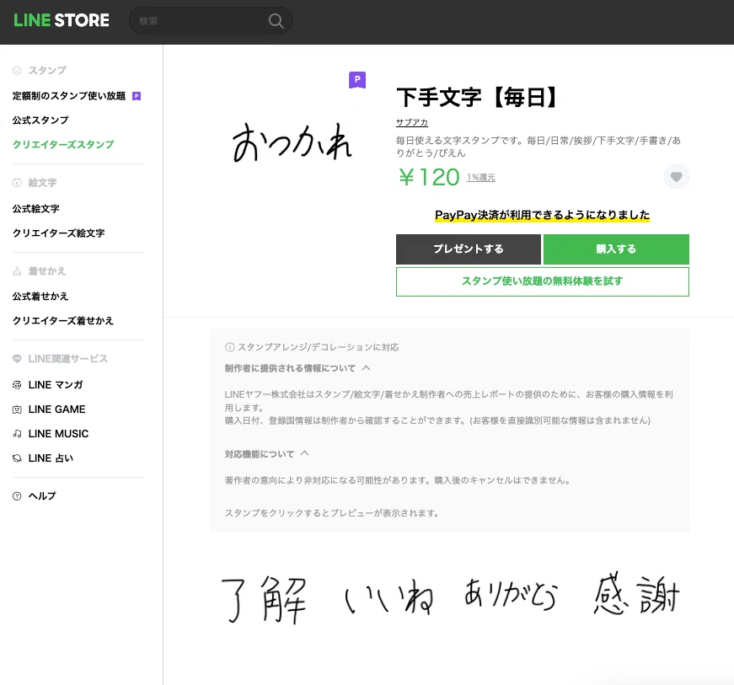Viewport: 734px width, 685px height.
Task: Click the 着せかえ sidebar heading
Action: (47, 271)
